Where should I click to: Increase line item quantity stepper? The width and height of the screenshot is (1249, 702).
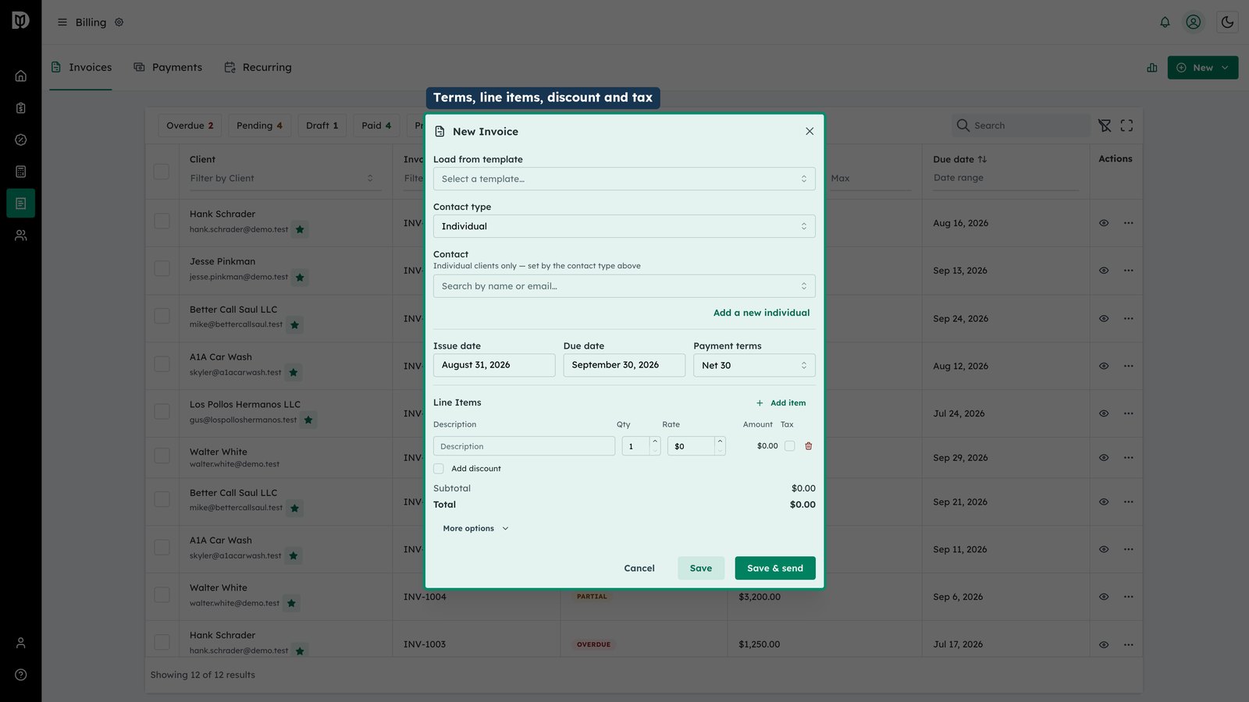coord(655,441)
